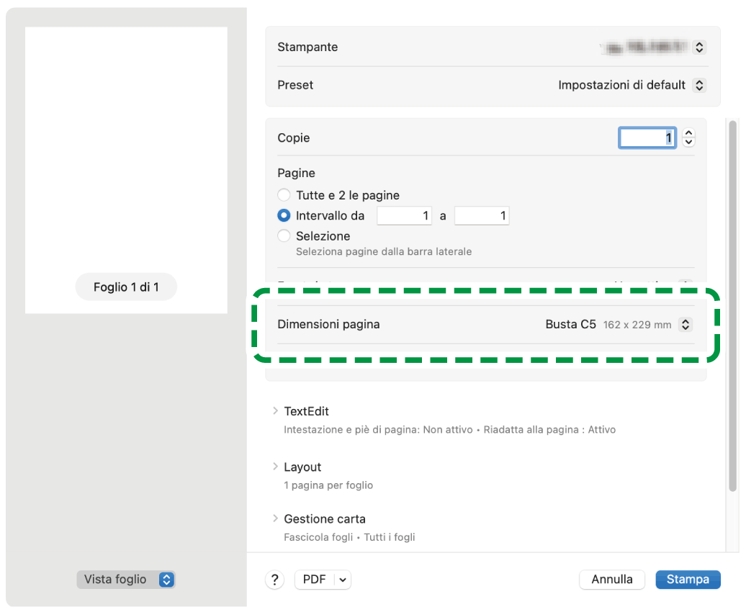Click the page preview thumbnail

[126, 170]
